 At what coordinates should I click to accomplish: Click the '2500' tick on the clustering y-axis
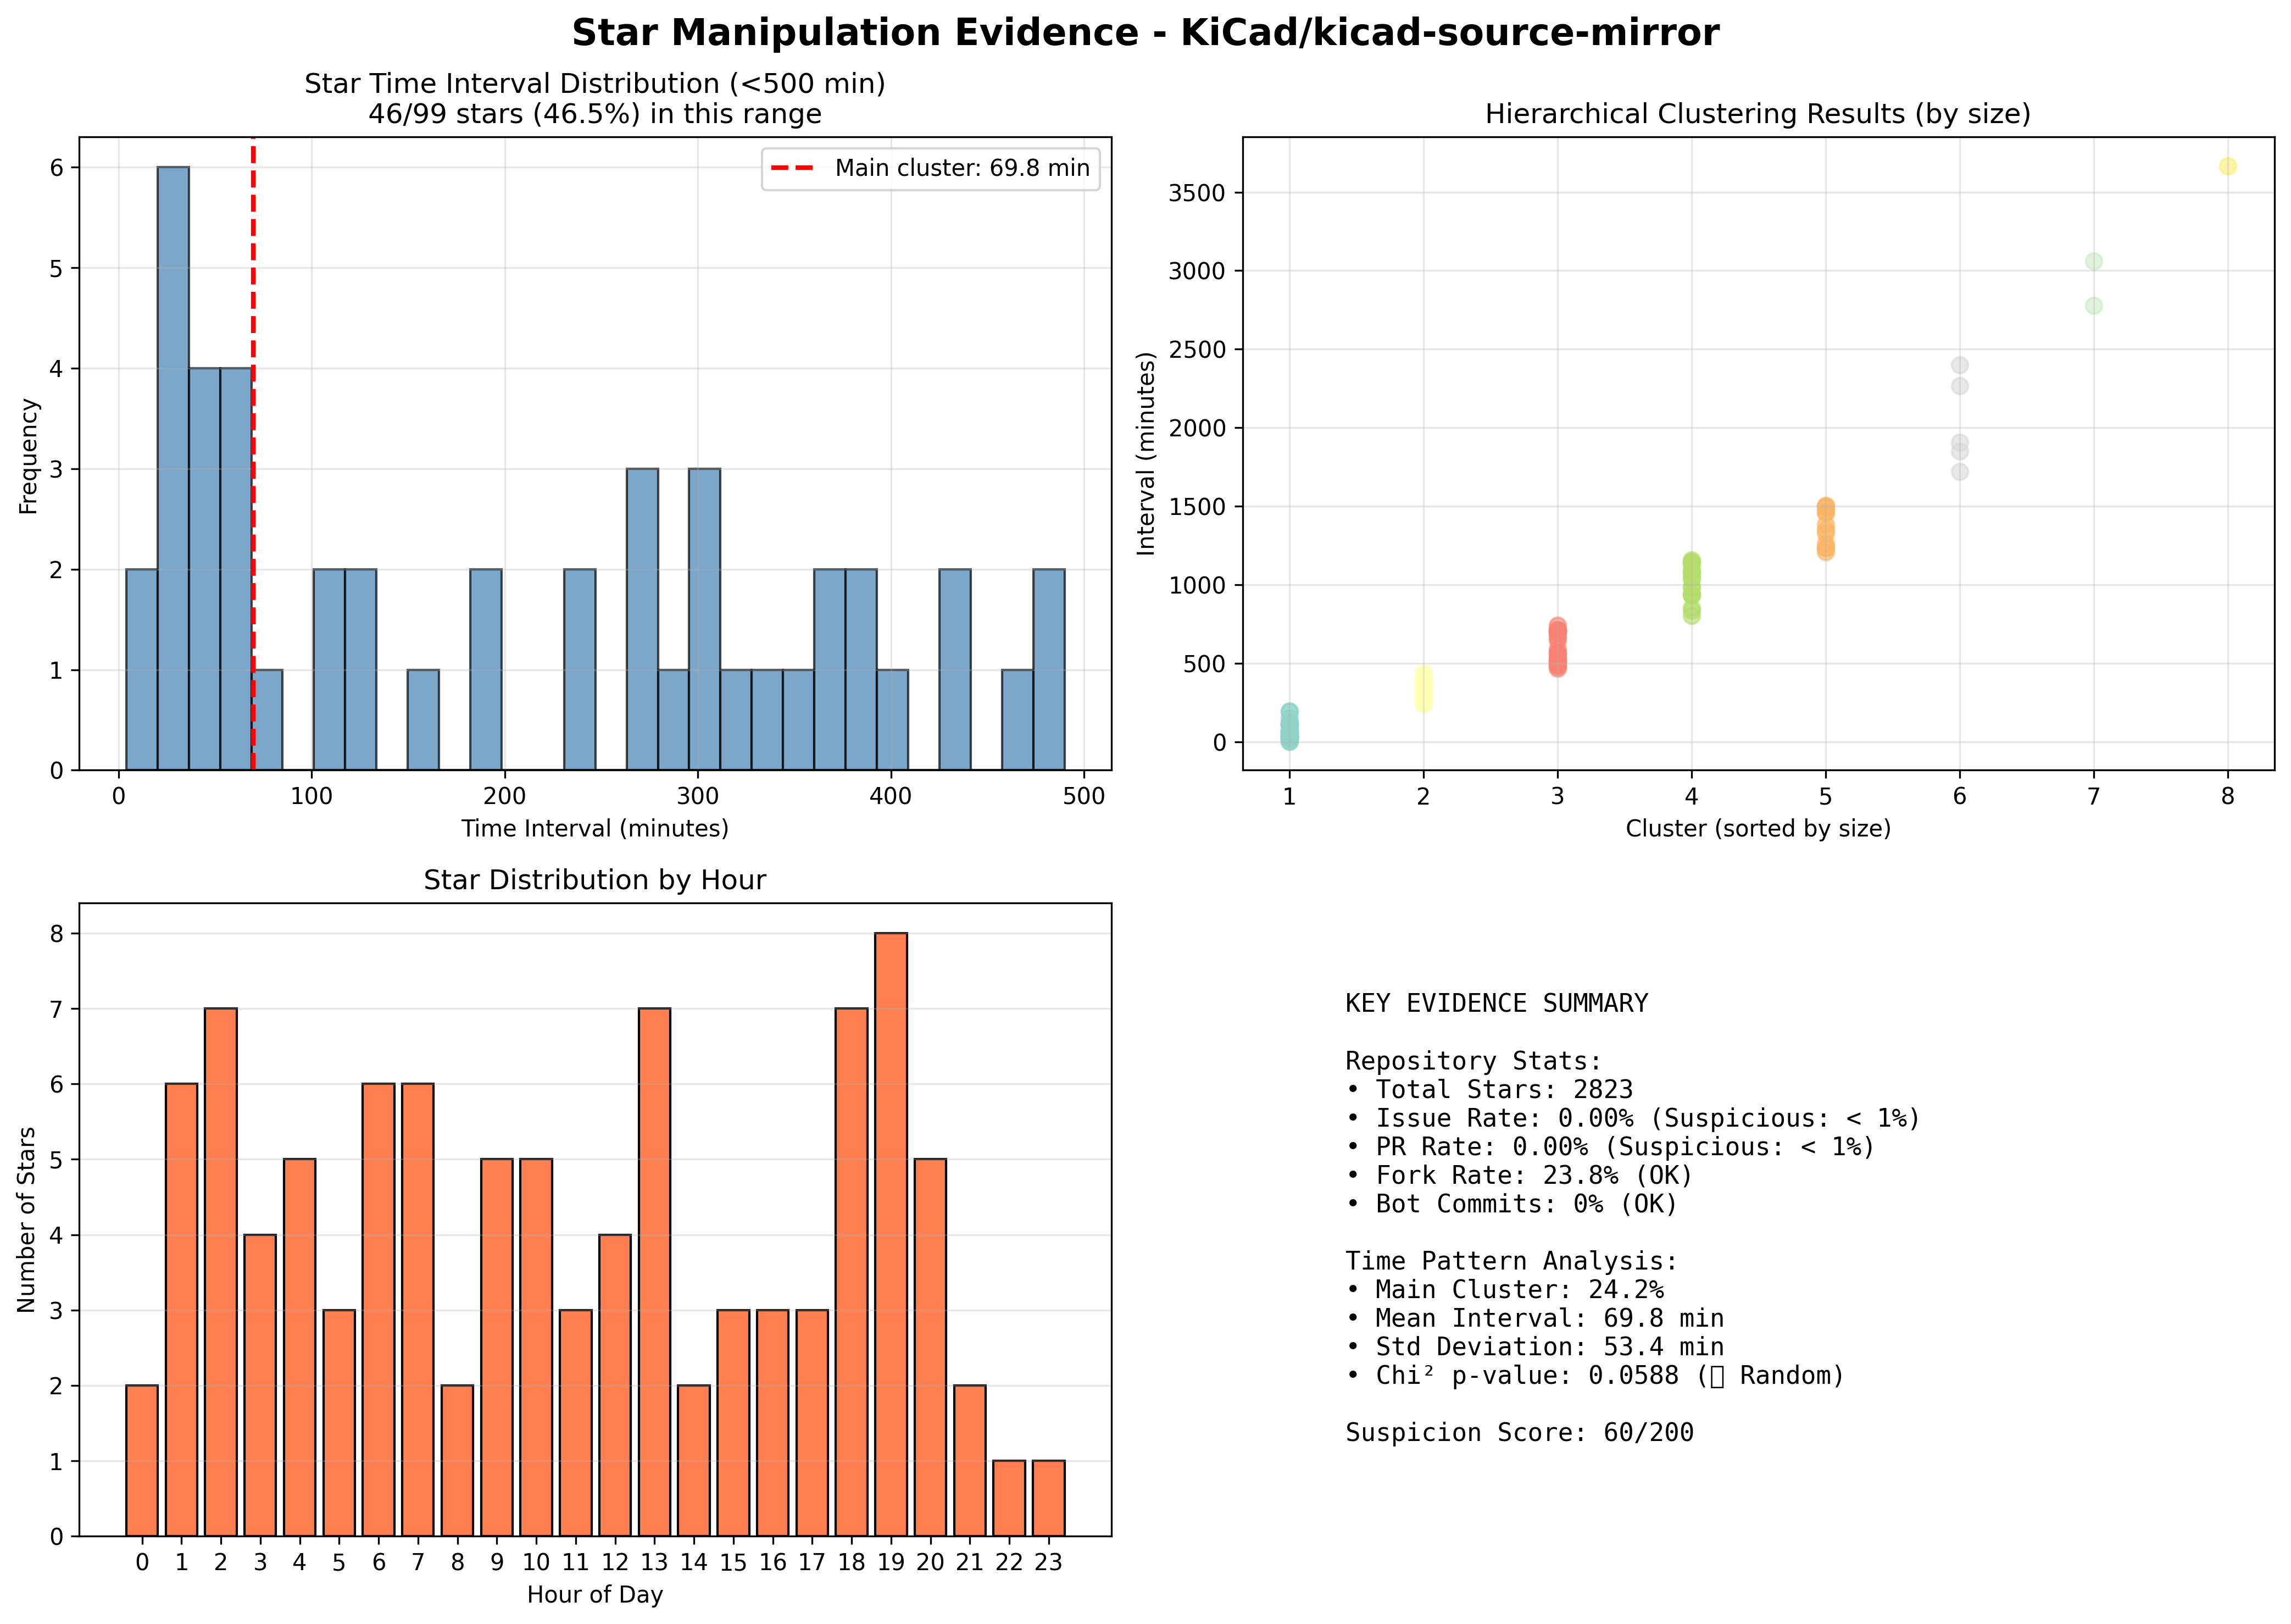[x=1197, y=350]
